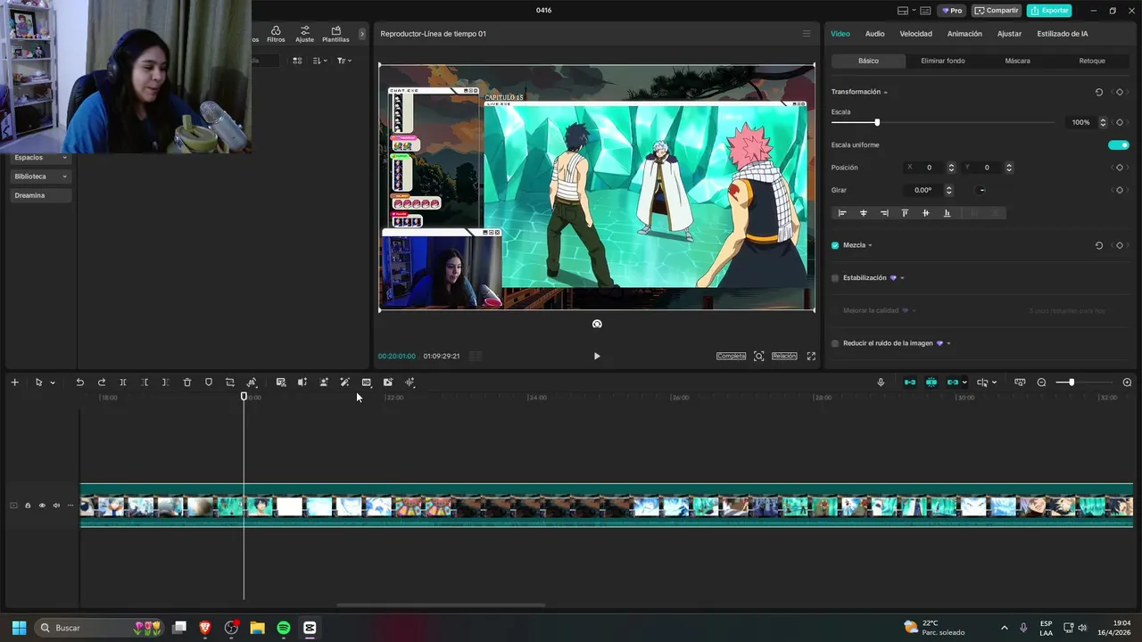Start voice recording with microphone icon
The image size is (1142, 642).
[x=881, y=383]
